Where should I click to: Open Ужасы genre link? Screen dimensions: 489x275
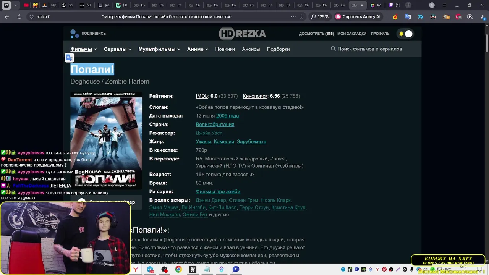204,142
